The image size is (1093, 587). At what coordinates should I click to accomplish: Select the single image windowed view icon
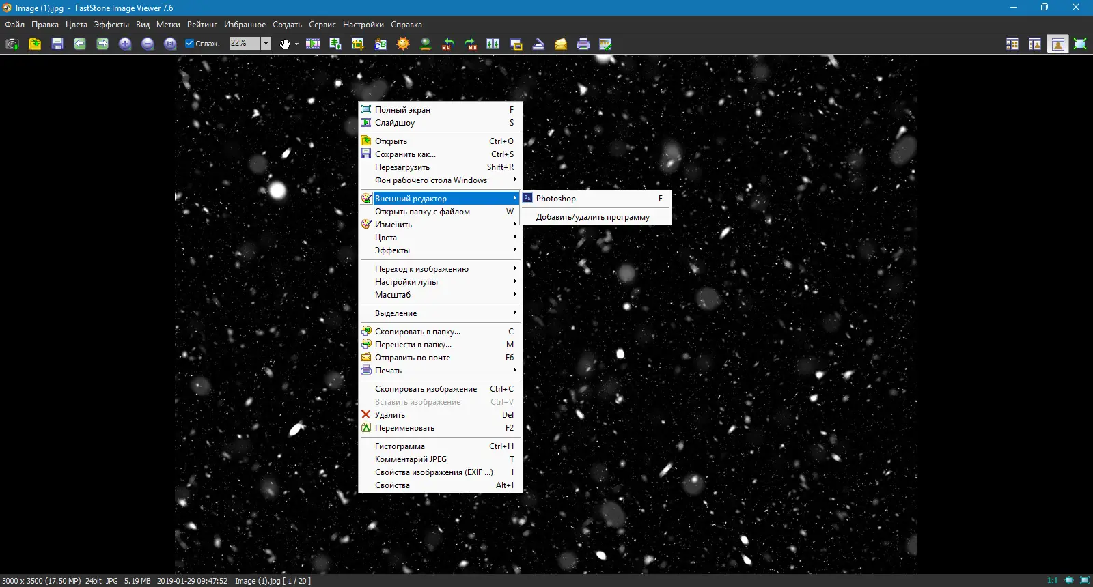tap(1057, 44)
